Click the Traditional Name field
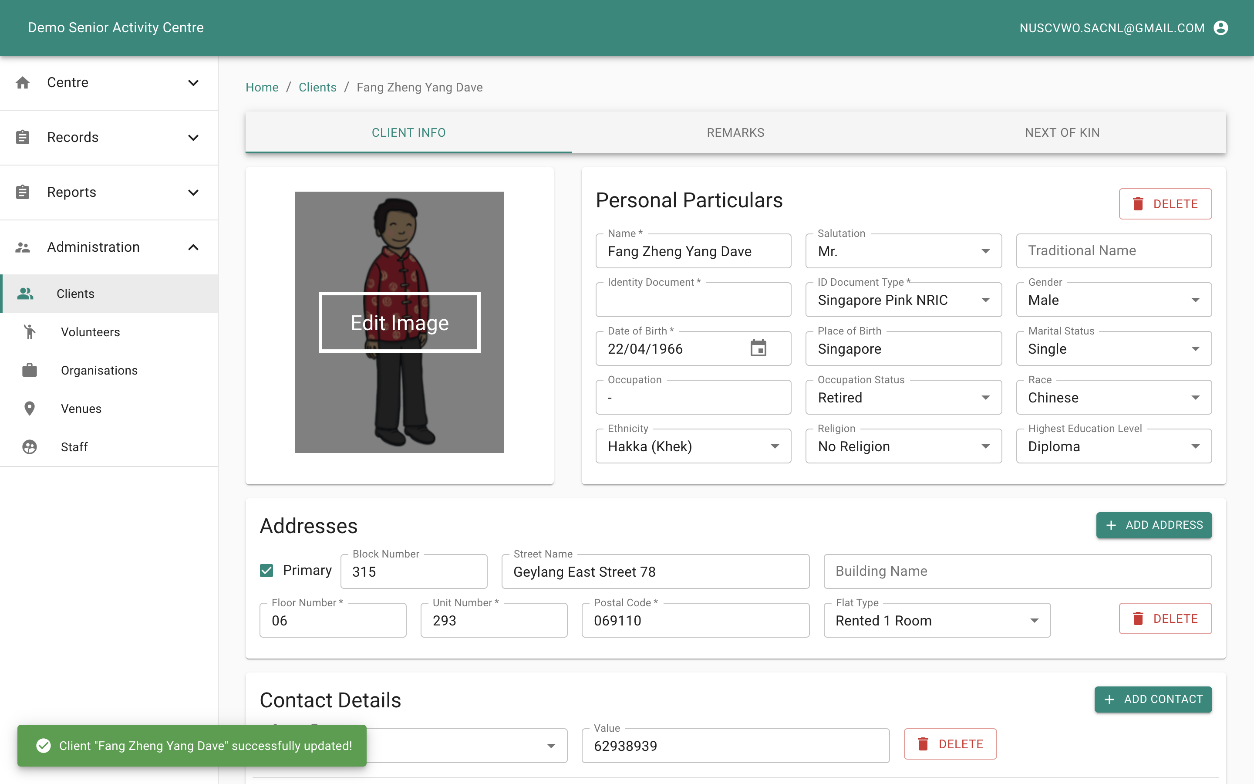 [x=1114, y=251]
